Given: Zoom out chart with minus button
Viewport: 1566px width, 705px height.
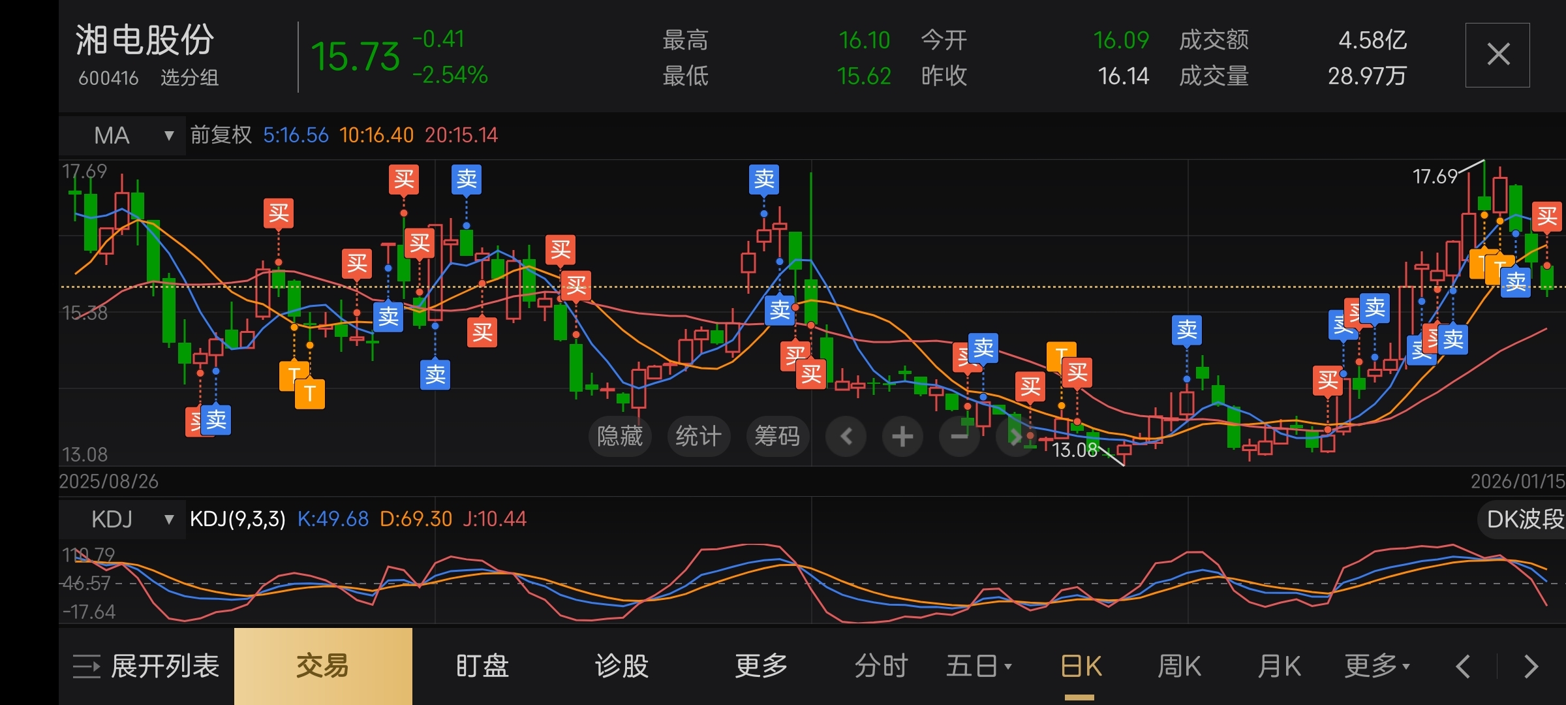Looking at the screenshot, I should (959, 436).
